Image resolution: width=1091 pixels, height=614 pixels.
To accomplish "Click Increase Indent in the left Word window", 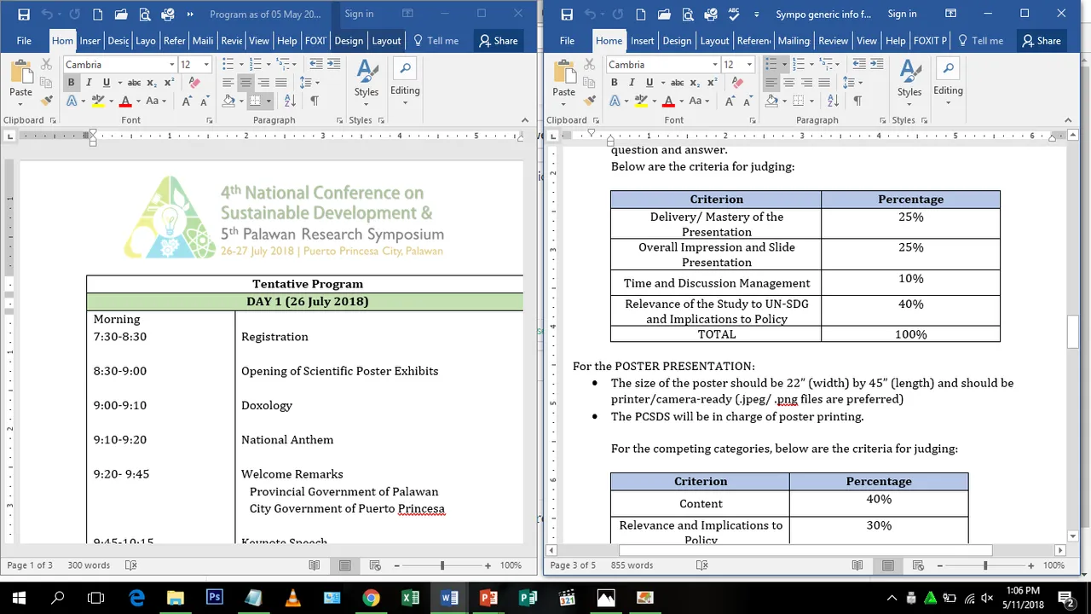I will coord(334,65).
